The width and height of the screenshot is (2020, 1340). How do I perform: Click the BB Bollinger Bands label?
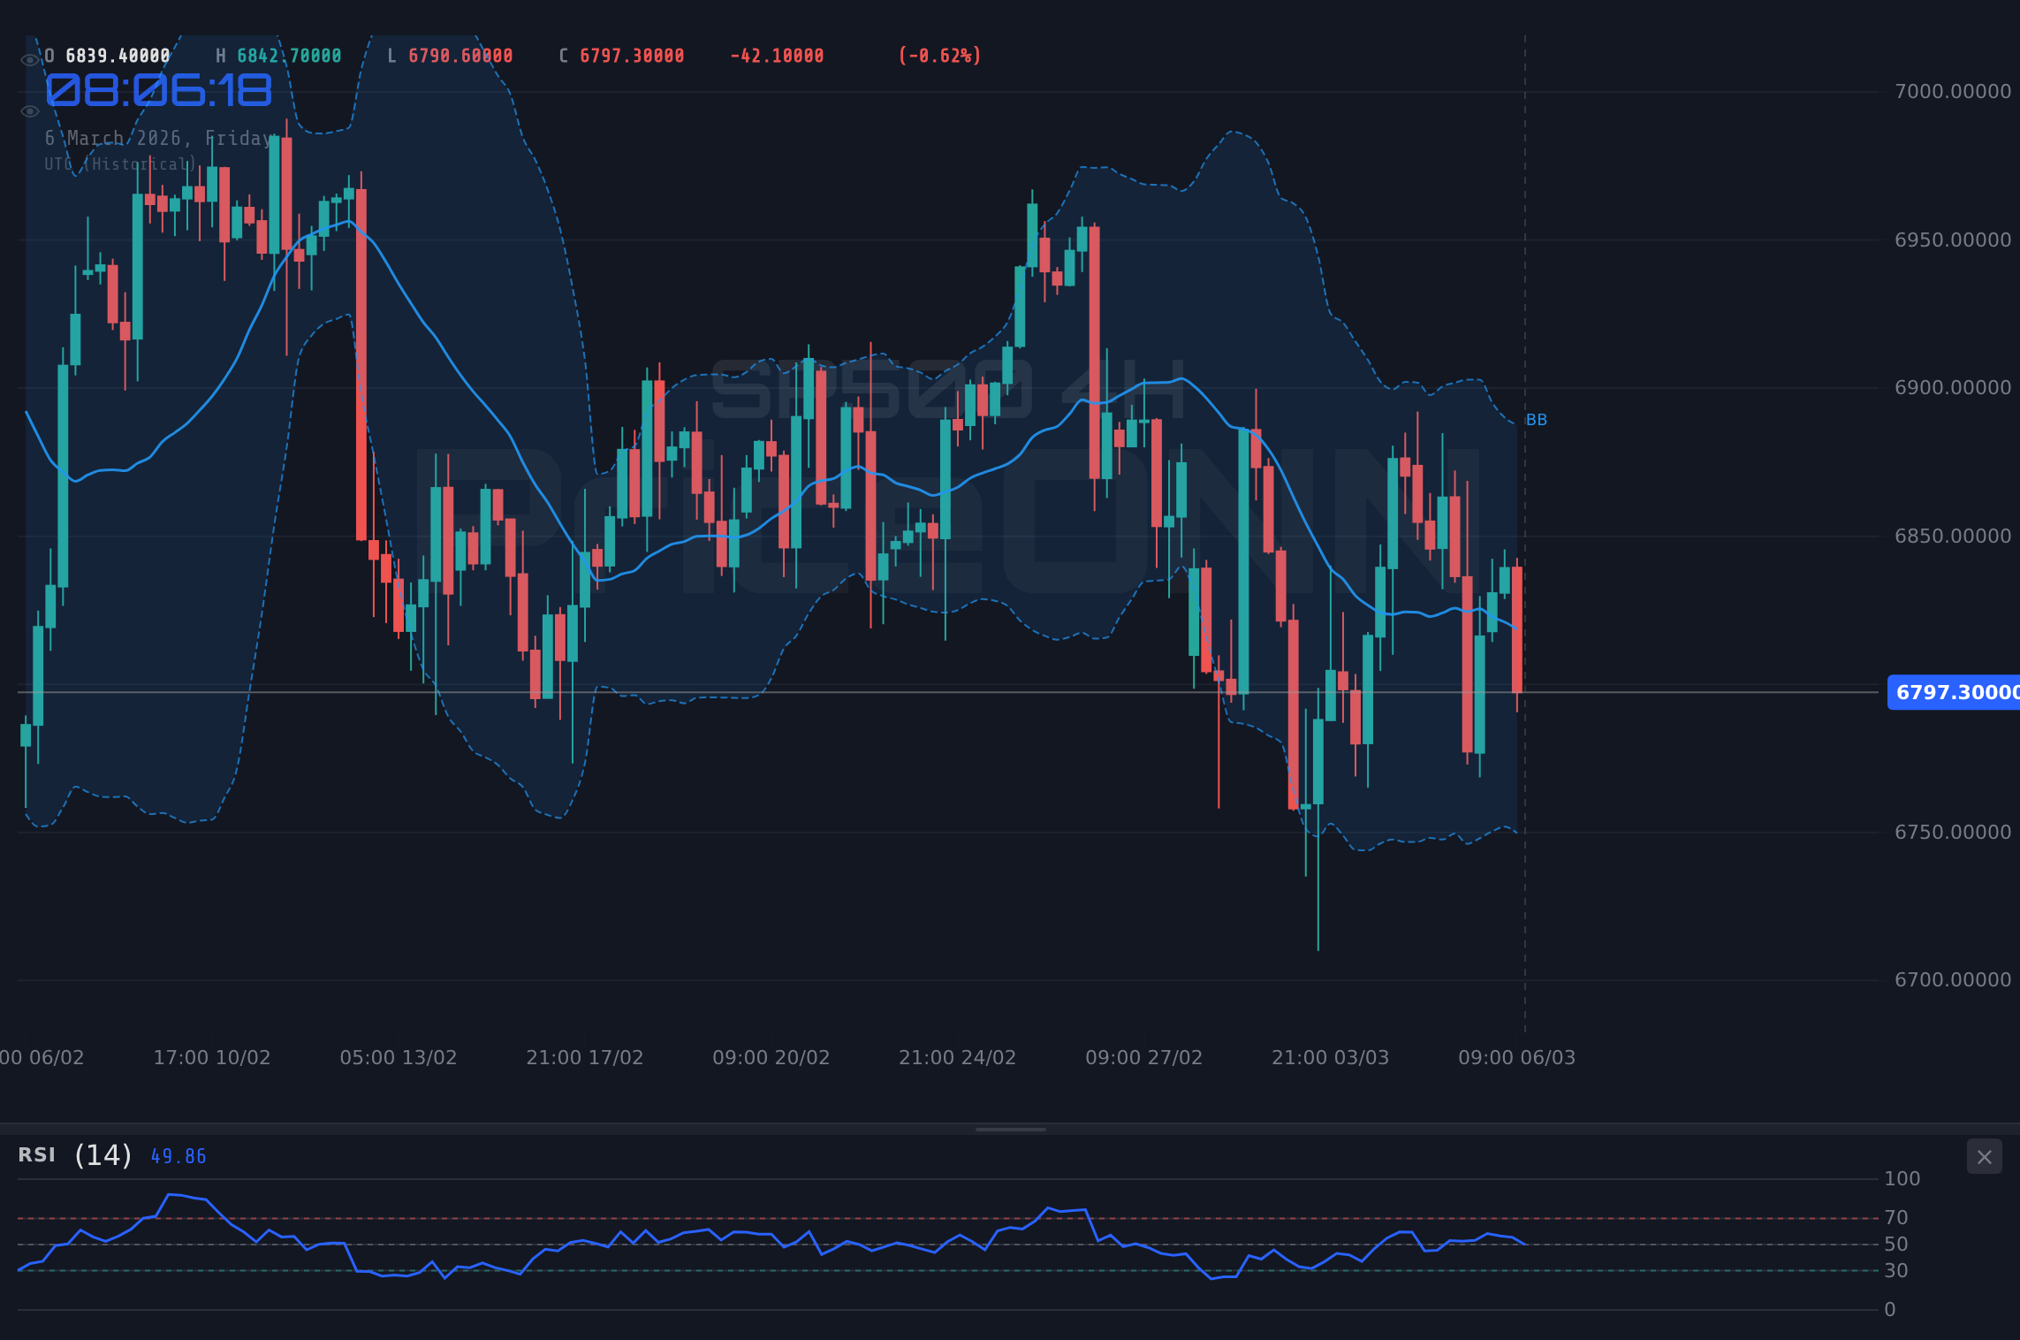point(1537,420)
